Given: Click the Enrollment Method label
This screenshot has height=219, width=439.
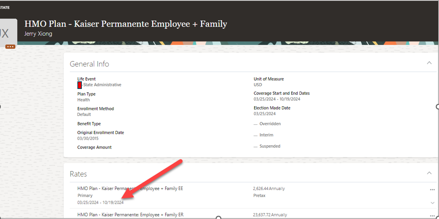Looking at the screenshot, I should point(96,109).
